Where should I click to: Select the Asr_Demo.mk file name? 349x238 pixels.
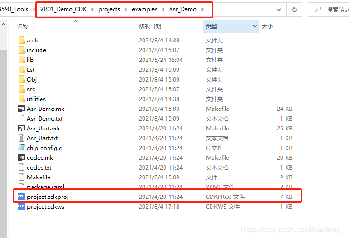pyautogui.click(x=46, y=109)
